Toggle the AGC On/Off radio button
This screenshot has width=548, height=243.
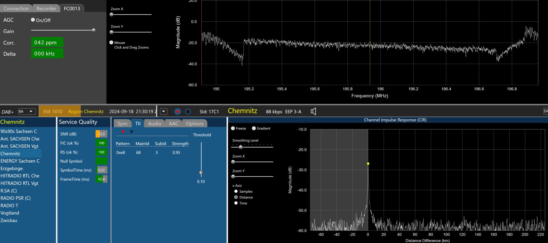pos(33,20)
